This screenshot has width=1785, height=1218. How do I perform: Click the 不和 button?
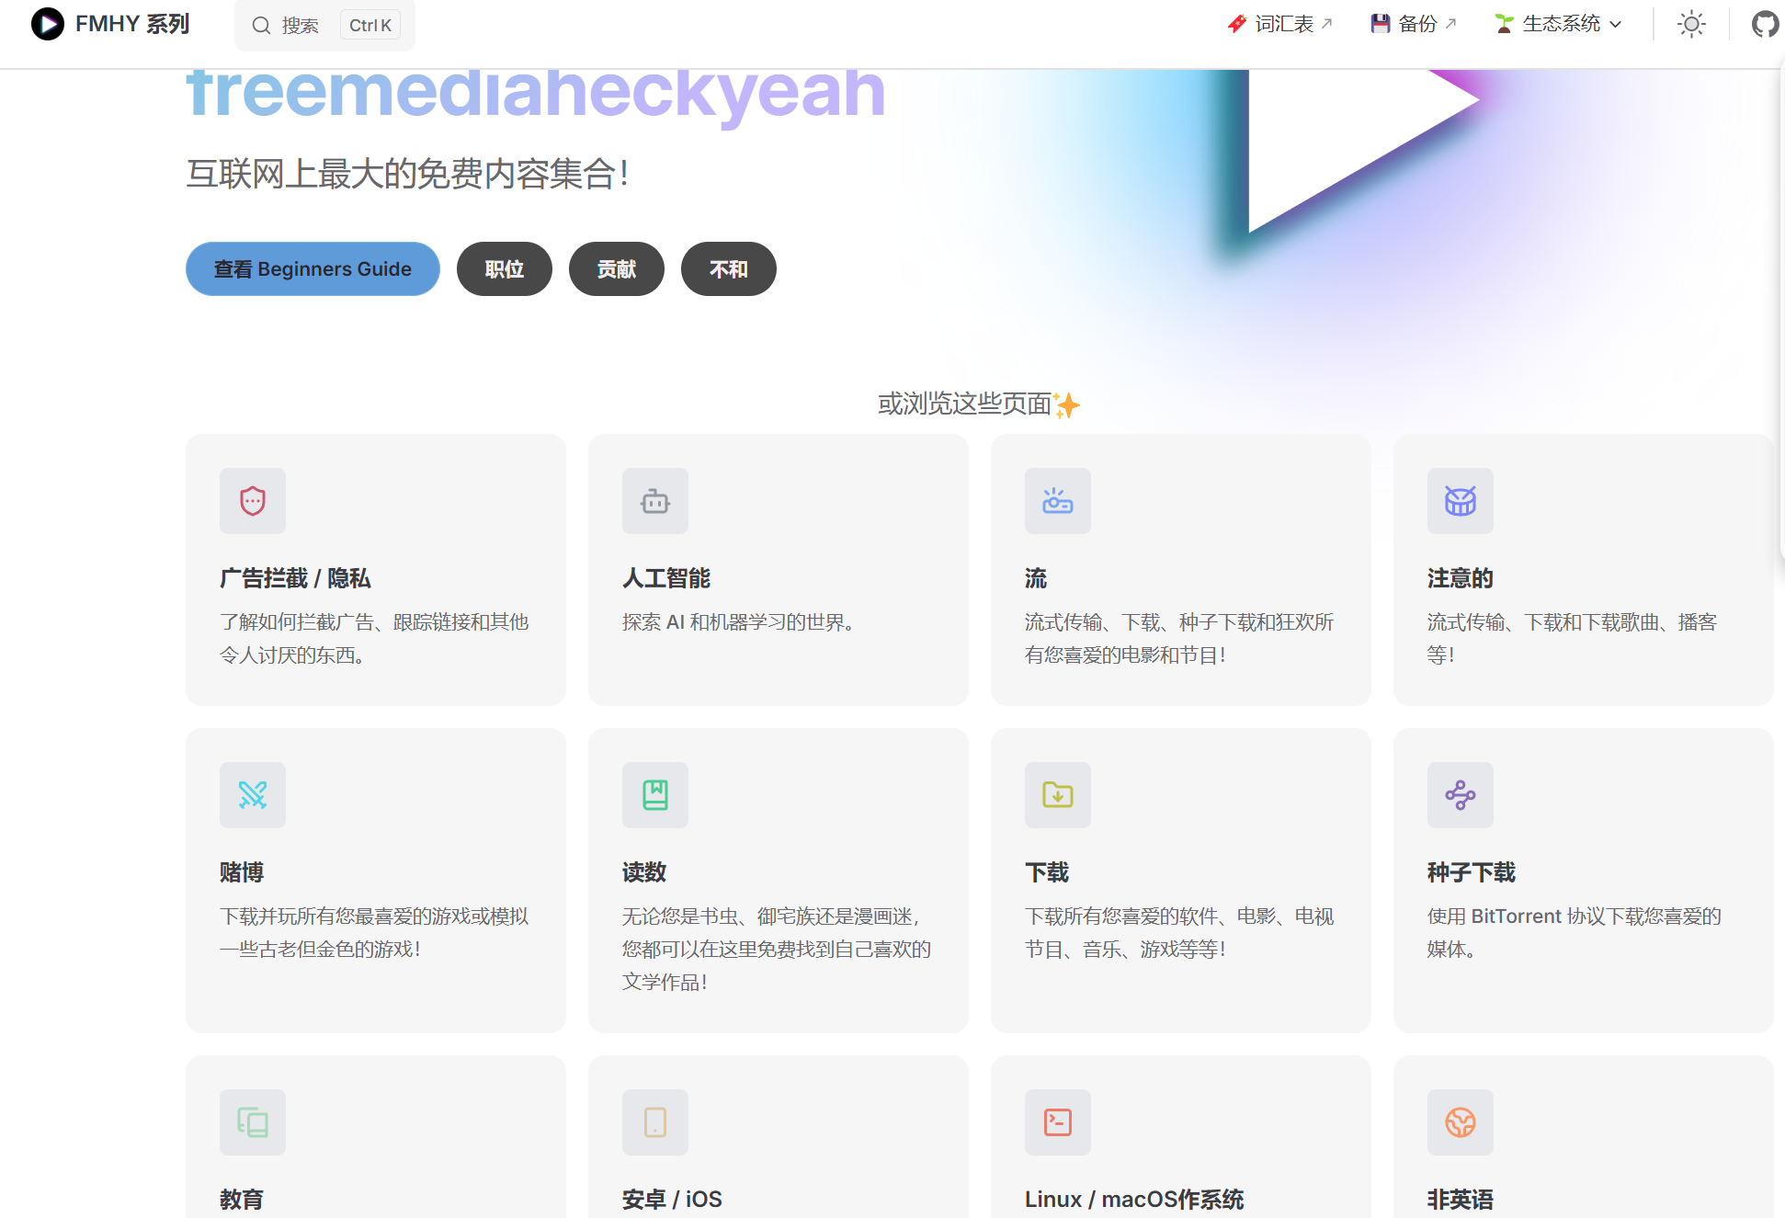click(x=729, y=269)
